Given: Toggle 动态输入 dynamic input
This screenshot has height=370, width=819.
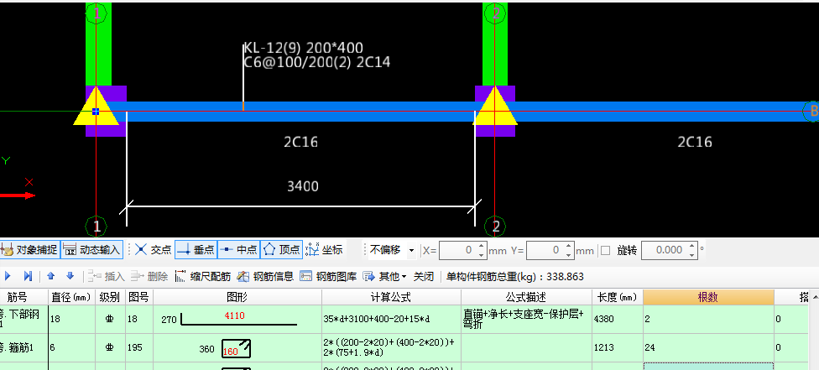Looking at the screenshot, I should [x=92, y=250].
